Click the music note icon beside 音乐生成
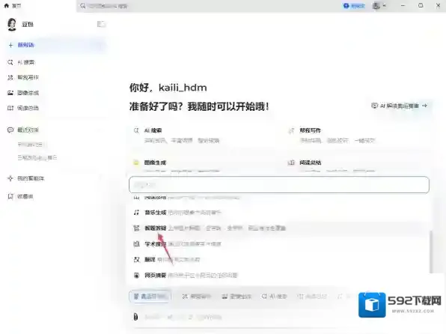The image size is (446, 334). click(136, 213)
